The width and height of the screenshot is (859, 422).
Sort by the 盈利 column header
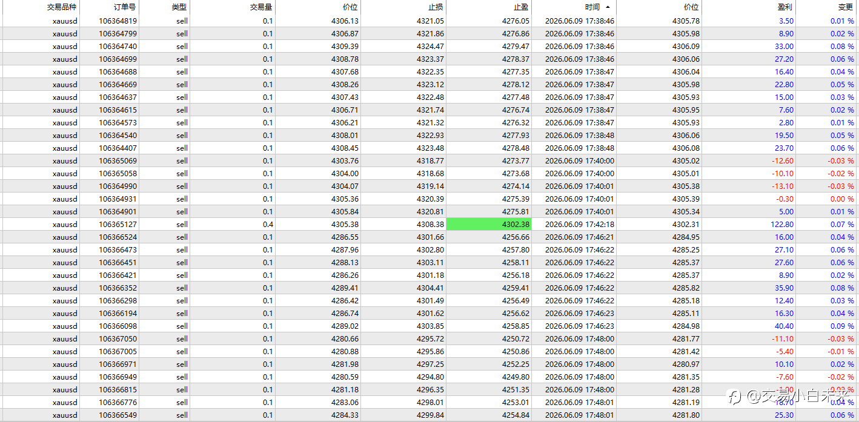pos(785,7)
